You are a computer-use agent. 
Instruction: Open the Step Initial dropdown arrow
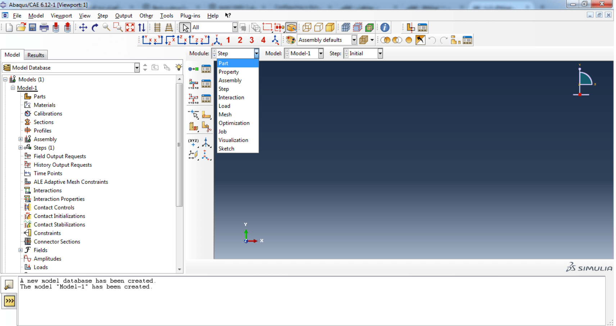(x=380, y=53)
